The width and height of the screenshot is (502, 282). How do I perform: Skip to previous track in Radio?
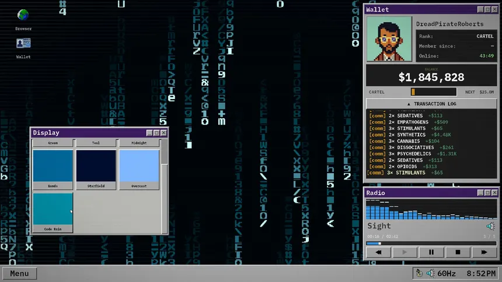pos(378,252)
